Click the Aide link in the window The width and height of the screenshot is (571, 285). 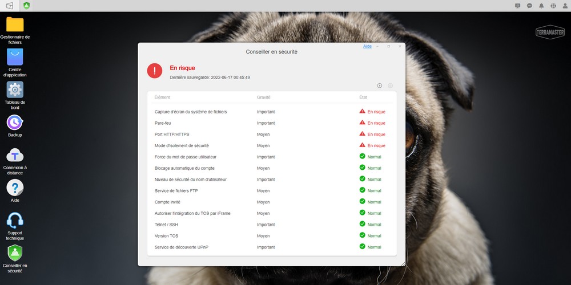pyautogui.click(x=367, y=47)
